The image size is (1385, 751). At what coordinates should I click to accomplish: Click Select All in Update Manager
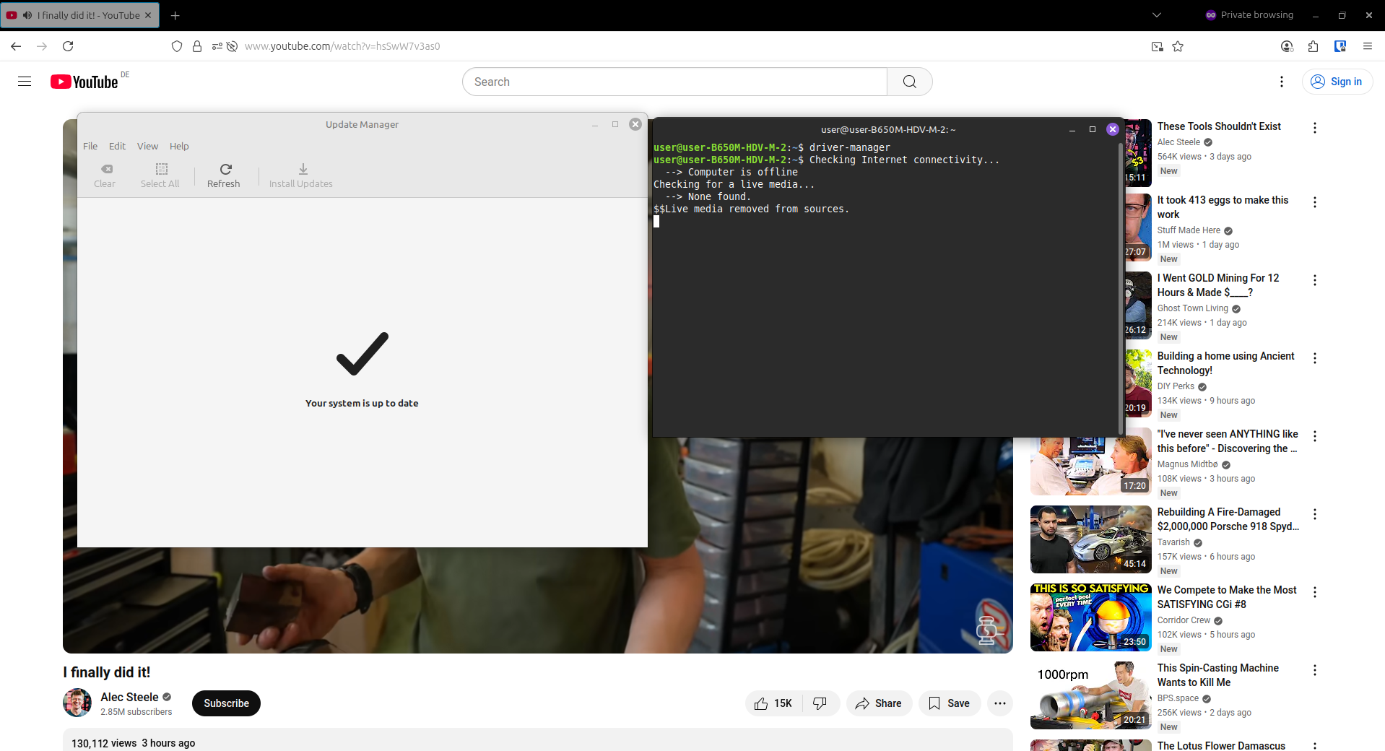pyautogui.click(x=160, y=175)
